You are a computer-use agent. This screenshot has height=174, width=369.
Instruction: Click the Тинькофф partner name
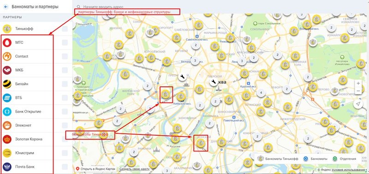(x=24, y=29)
